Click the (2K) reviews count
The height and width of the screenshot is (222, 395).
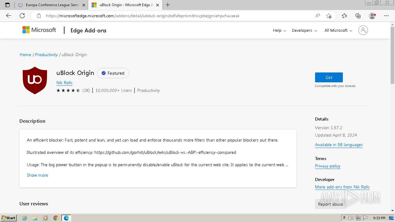[x=86, y=90]
